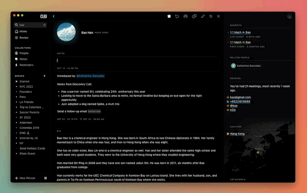The image size is (307, 193).
Task: Go back using the left chevron
Action: coord(54,16)
